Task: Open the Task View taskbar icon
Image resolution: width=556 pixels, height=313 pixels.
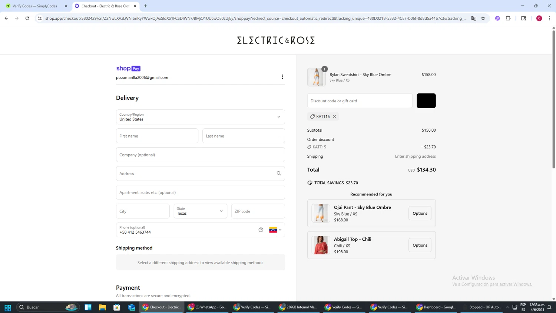Action: 88,307
